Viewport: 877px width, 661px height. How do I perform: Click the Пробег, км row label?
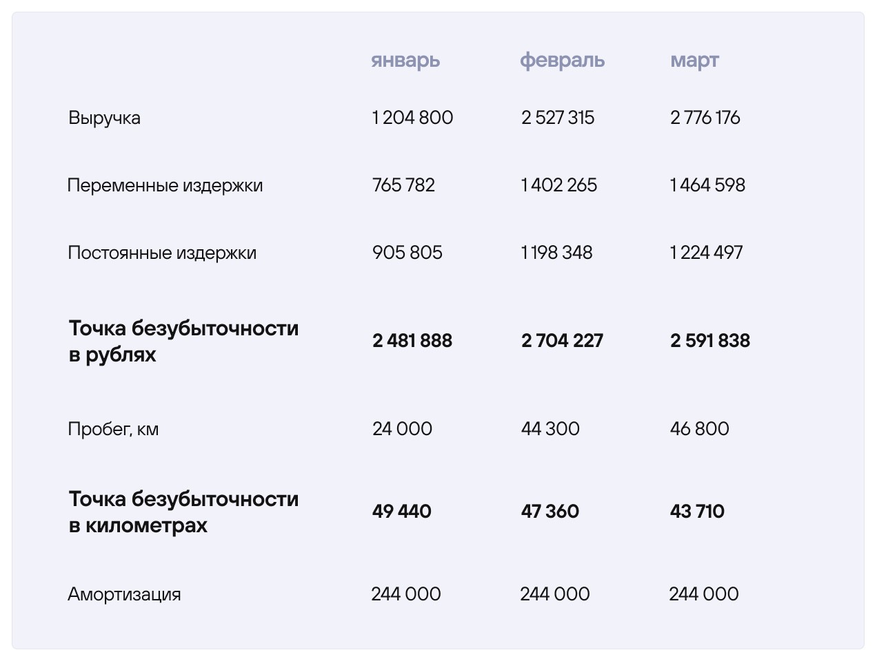[113, 429]
